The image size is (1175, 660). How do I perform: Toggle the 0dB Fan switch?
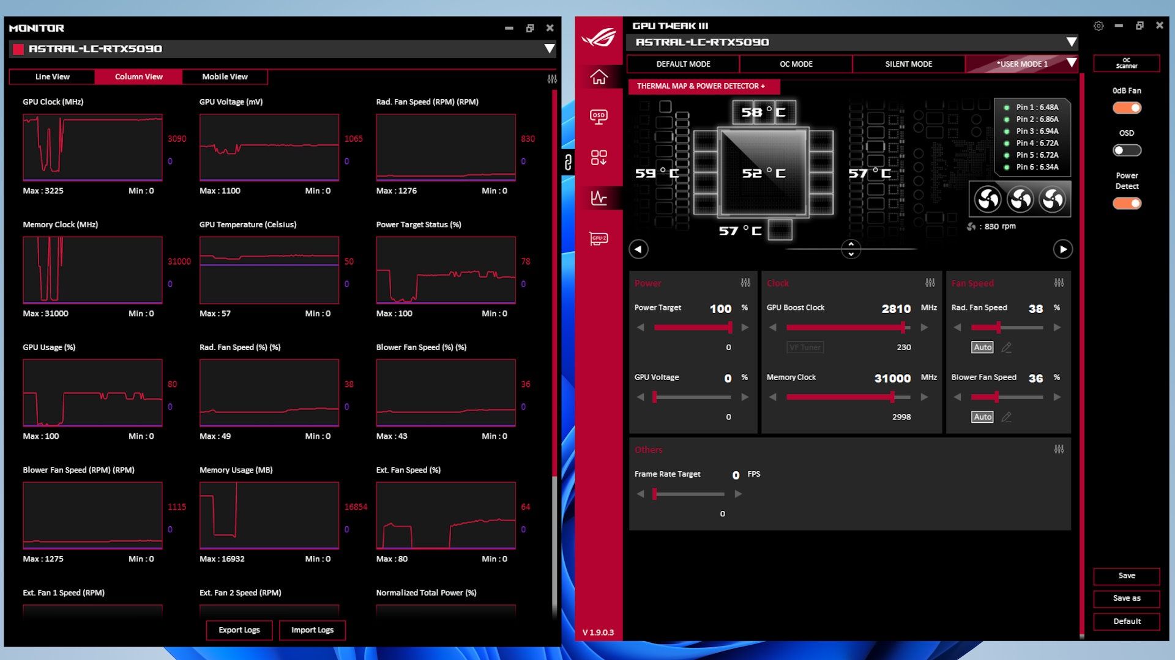pyautogui.click(x=1127, y=108)
